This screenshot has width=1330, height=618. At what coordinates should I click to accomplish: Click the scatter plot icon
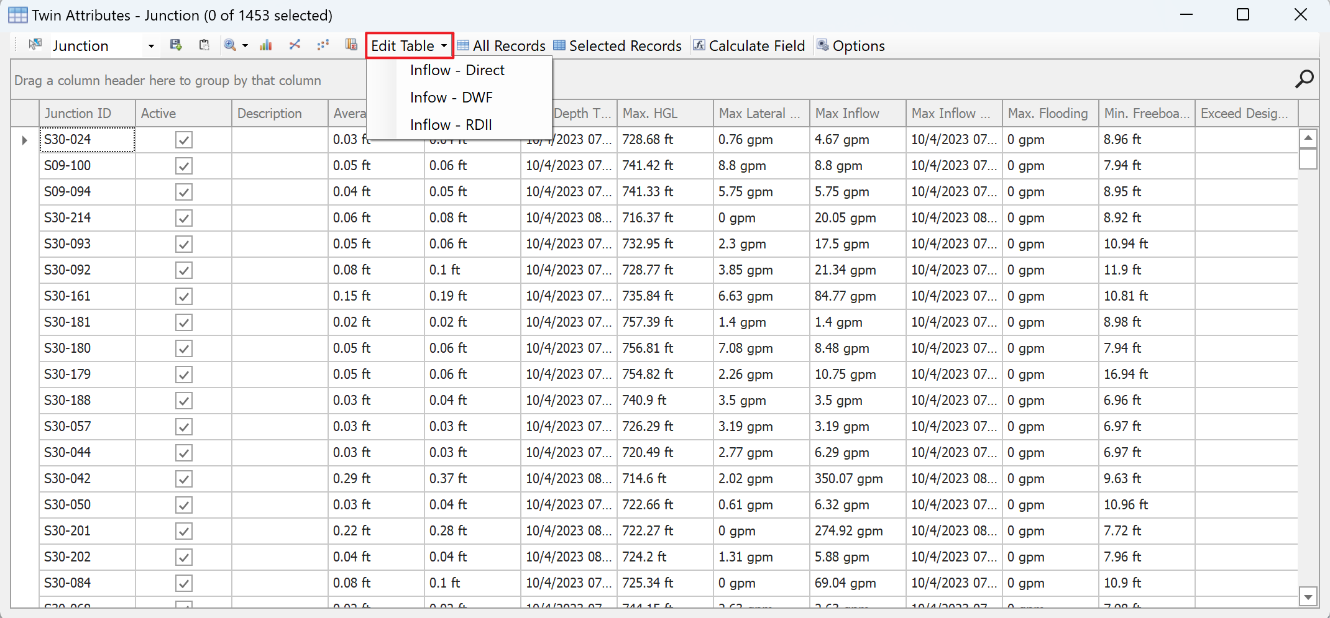point(323,45)
